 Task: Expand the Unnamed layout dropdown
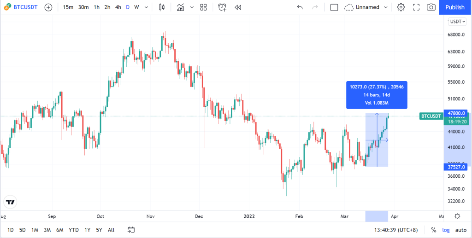coord(386,7)
